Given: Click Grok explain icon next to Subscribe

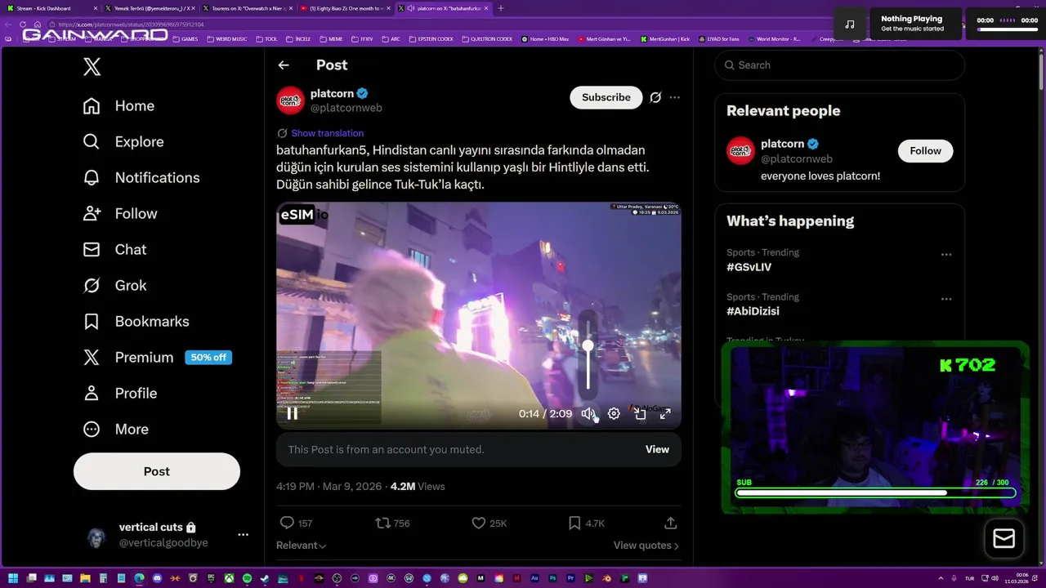Looking at the screenshot, I should (x=655, y=97).
